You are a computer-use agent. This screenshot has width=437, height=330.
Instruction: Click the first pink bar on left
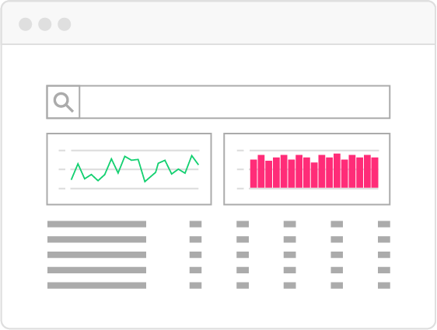click(x=253, y=174)
